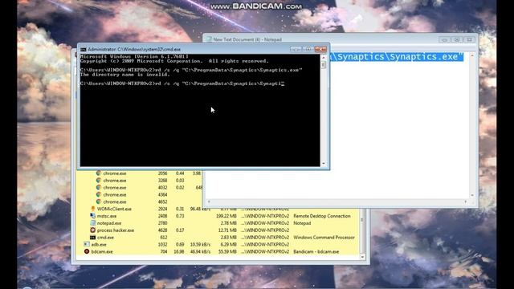Select the mstsc.exe process name

click(x=107, y=216)
